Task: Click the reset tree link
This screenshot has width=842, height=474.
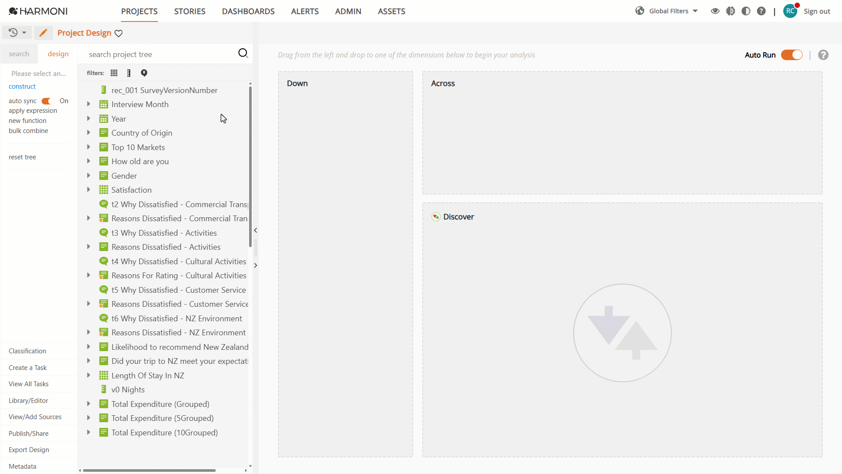Action: [22, 157]
